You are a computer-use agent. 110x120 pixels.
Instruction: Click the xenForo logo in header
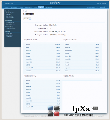coord(55,3)
